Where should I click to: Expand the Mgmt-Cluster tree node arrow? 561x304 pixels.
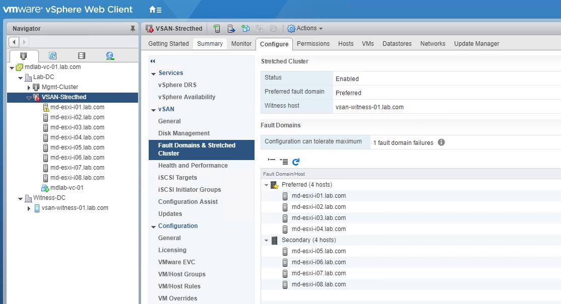[x=29, y=87]
